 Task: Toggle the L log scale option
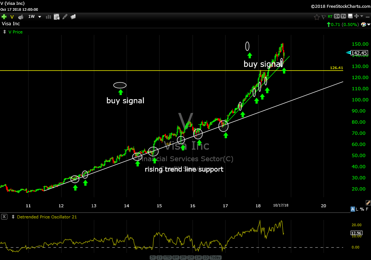(358, 209)
